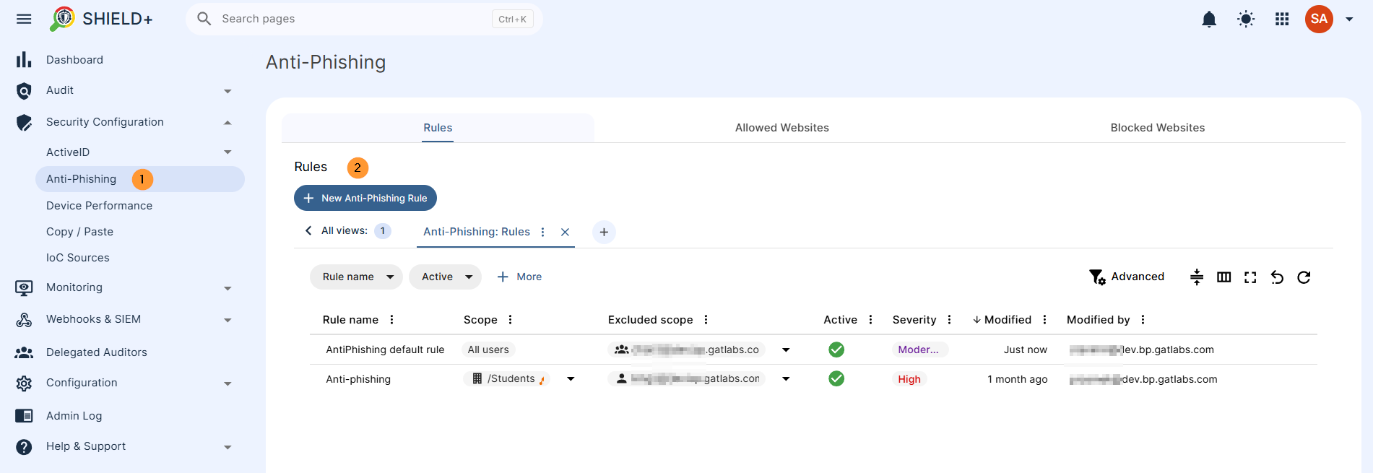The image size is (1373, 473).
Task: Expand the Audit menu
Action: click(x=228, y=91)
